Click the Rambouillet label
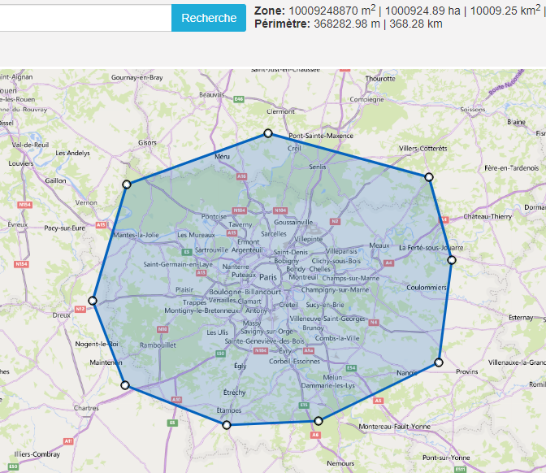This screenshot has height=473, width=546. [x=158, y=345]
